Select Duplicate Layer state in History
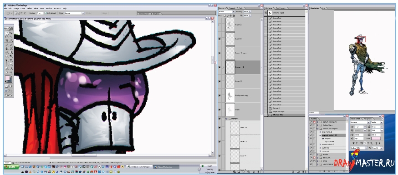 tap(285, 111)
